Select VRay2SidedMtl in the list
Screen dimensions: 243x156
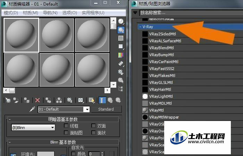(192, 34)
